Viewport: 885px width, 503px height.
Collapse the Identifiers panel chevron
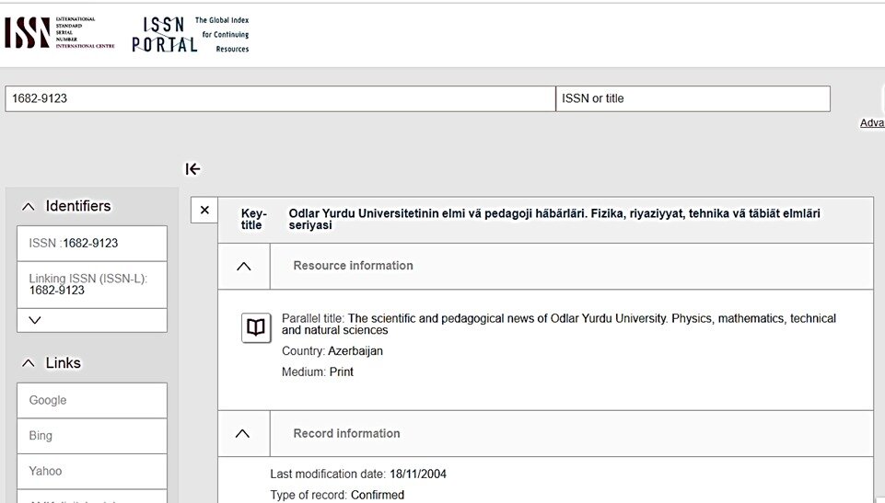[x=29, y=207]
